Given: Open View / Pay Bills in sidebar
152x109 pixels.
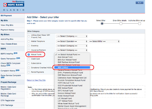Looking at the screenshot, I should click(x=7, y=25).
